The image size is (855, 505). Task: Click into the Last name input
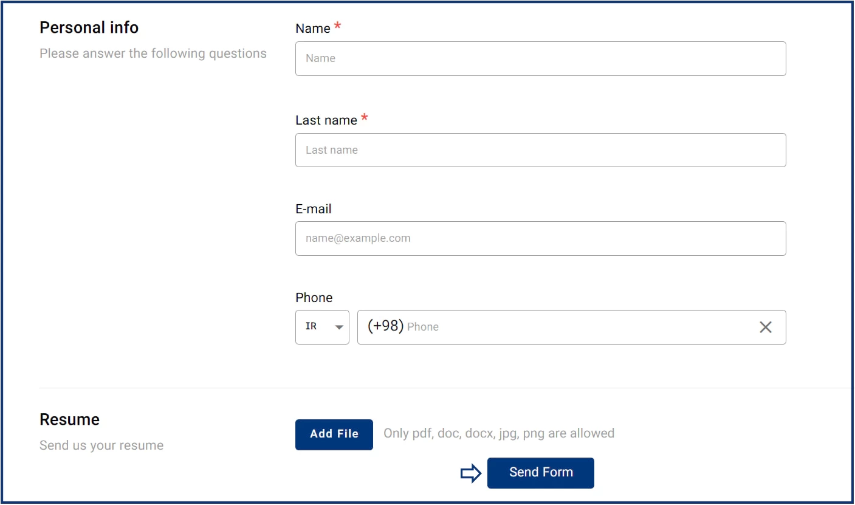coord(540,150)
